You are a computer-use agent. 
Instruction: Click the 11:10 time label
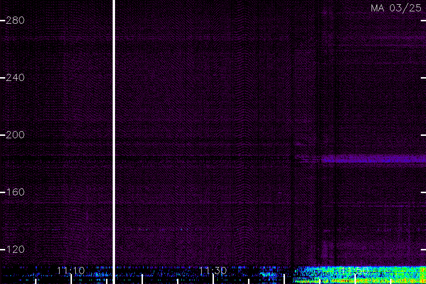coord(71,271)
